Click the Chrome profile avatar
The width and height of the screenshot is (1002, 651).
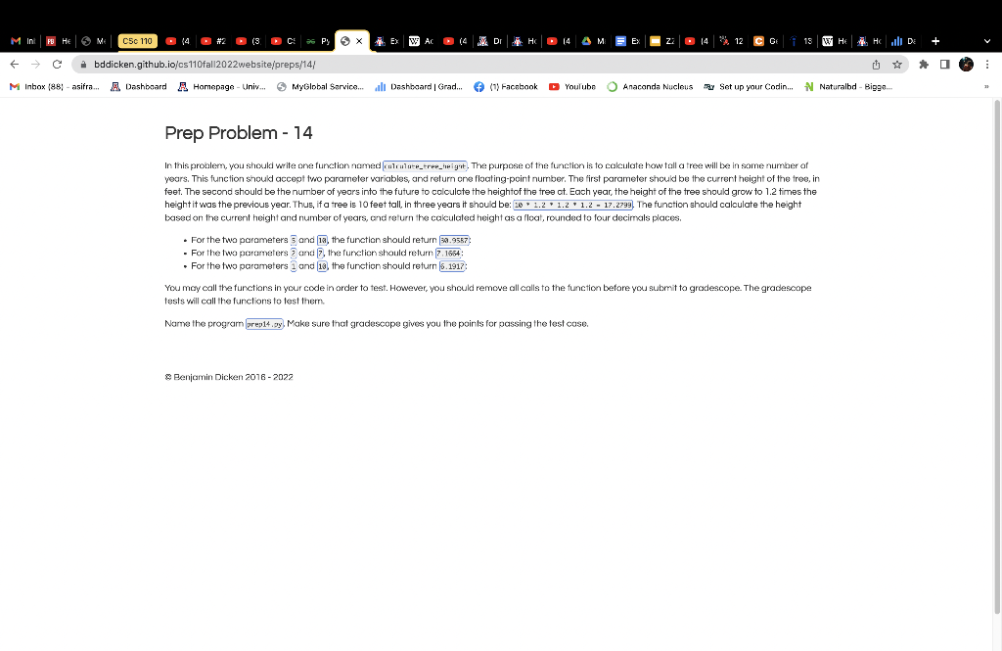967,65
